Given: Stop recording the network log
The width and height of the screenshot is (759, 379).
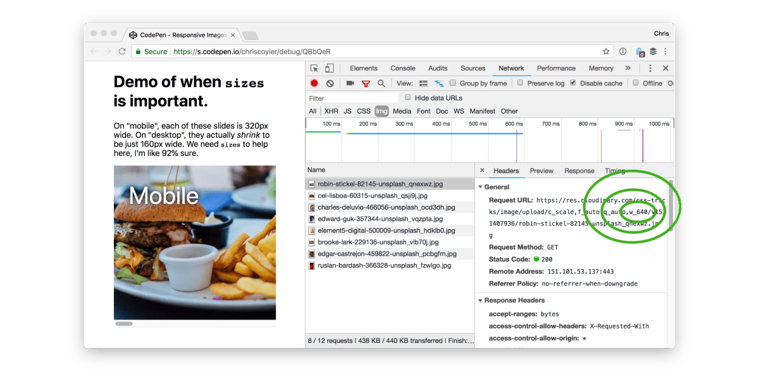Looking at the screenshot, I should (314, 83).
